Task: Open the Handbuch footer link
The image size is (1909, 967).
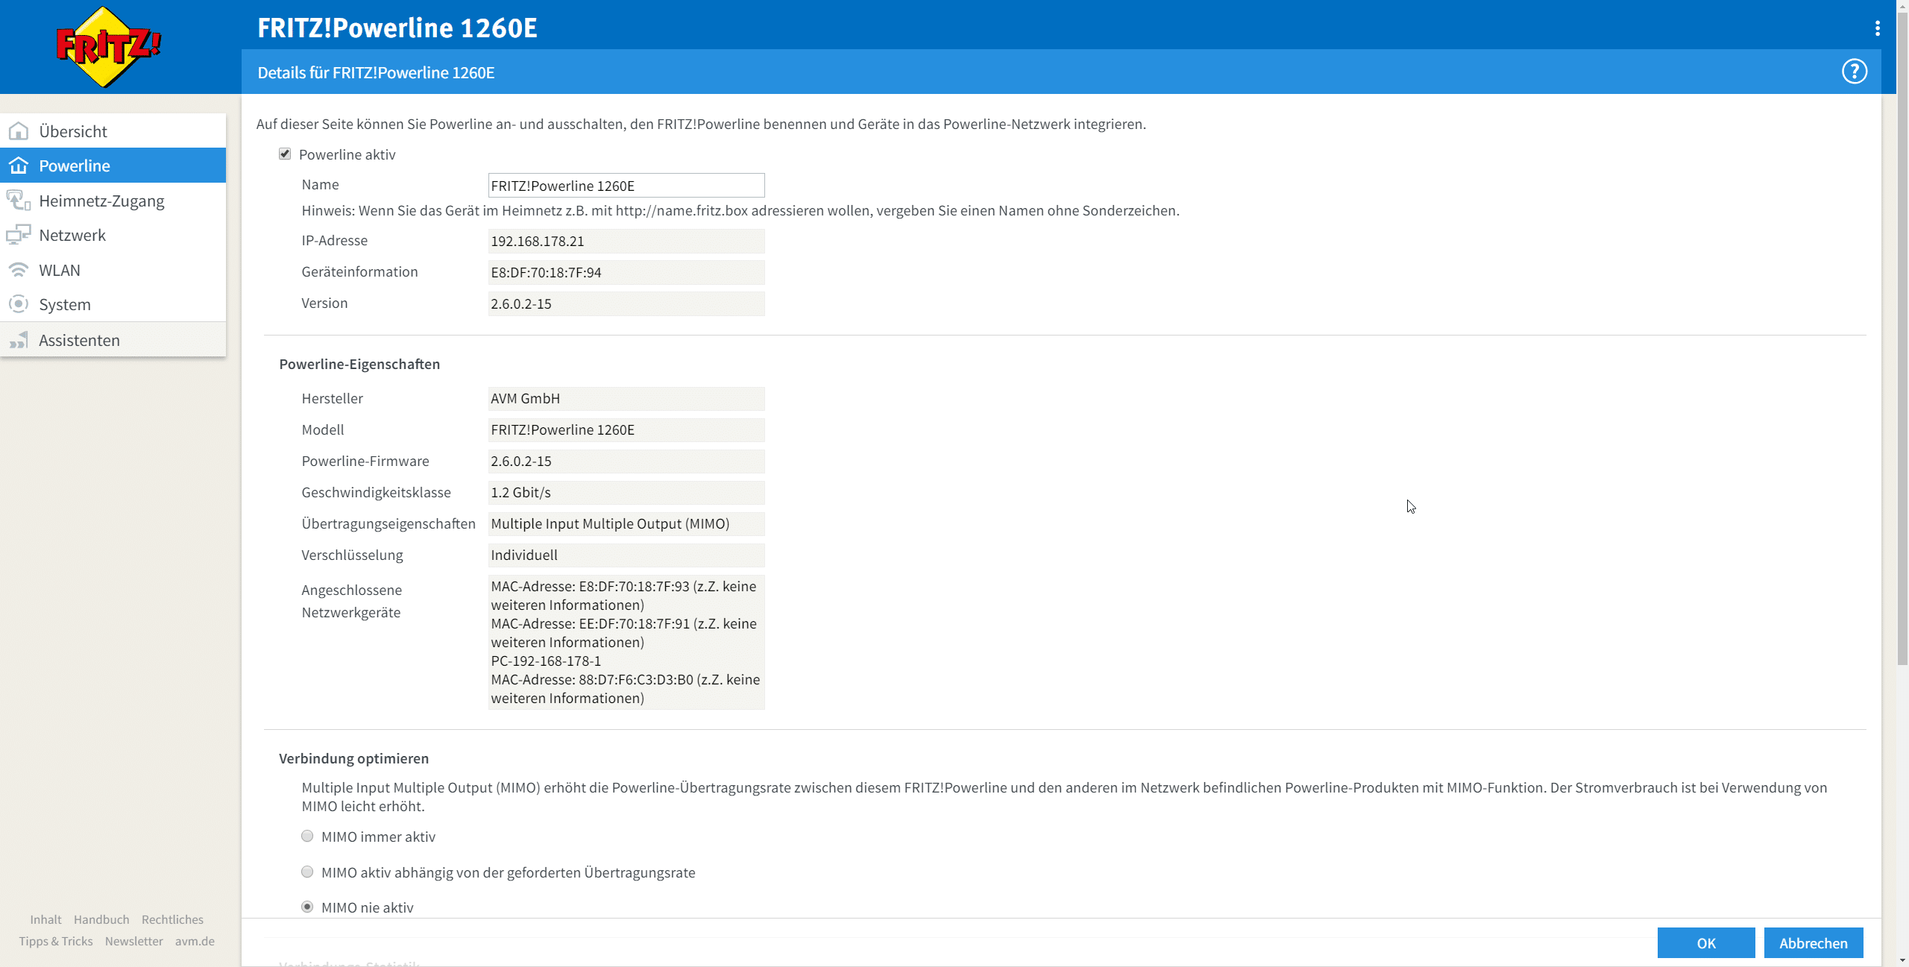Action: coord(101,919)
